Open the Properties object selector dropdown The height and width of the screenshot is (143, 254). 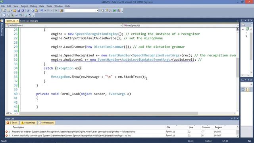coord(251,85)
